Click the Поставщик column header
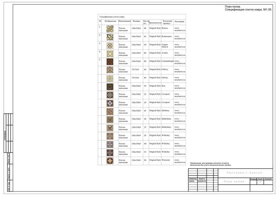This screenshot has height=197, width=278. [x=179, y=21]
